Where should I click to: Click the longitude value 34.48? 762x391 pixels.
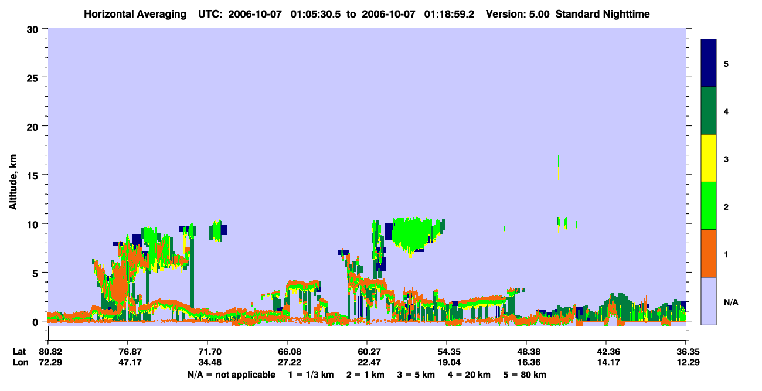(210, 362)
